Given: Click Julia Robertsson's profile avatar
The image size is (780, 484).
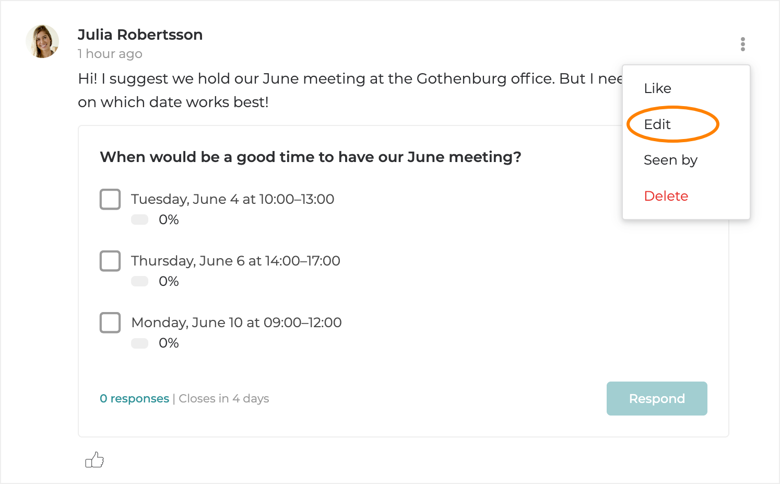Looking at the screenshot, I should [x=42, y=41].
